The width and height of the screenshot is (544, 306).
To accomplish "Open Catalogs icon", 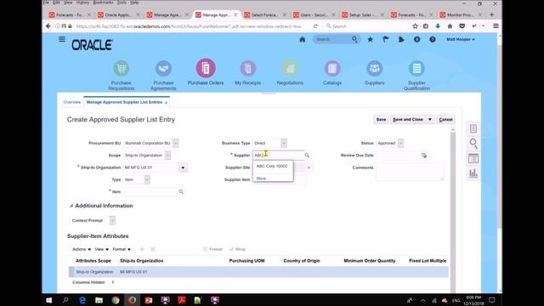I will point(332,68).
